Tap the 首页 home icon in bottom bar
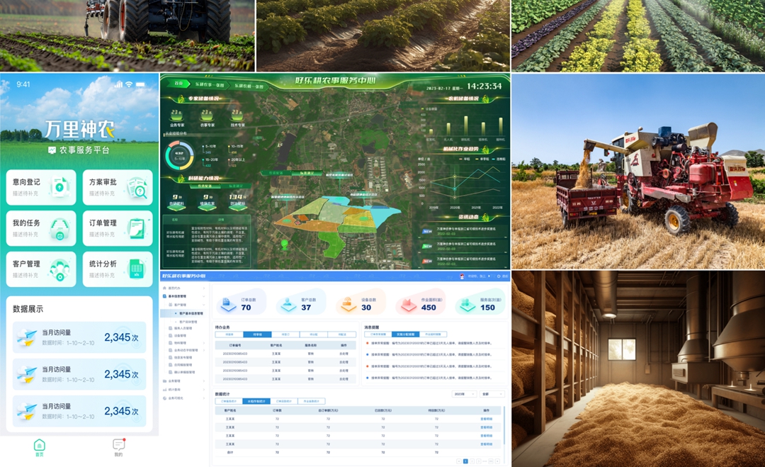Screen dimensions: 765x467 click(x=40, y=445)
